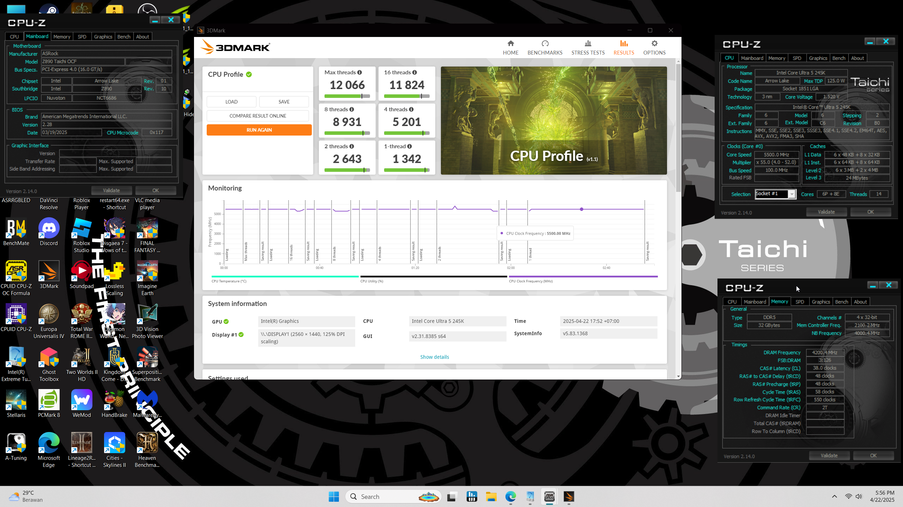The image size is (903, 507).
Task: Click Validate in top-left CPU-Z window
Action: [x=111, y=190]
